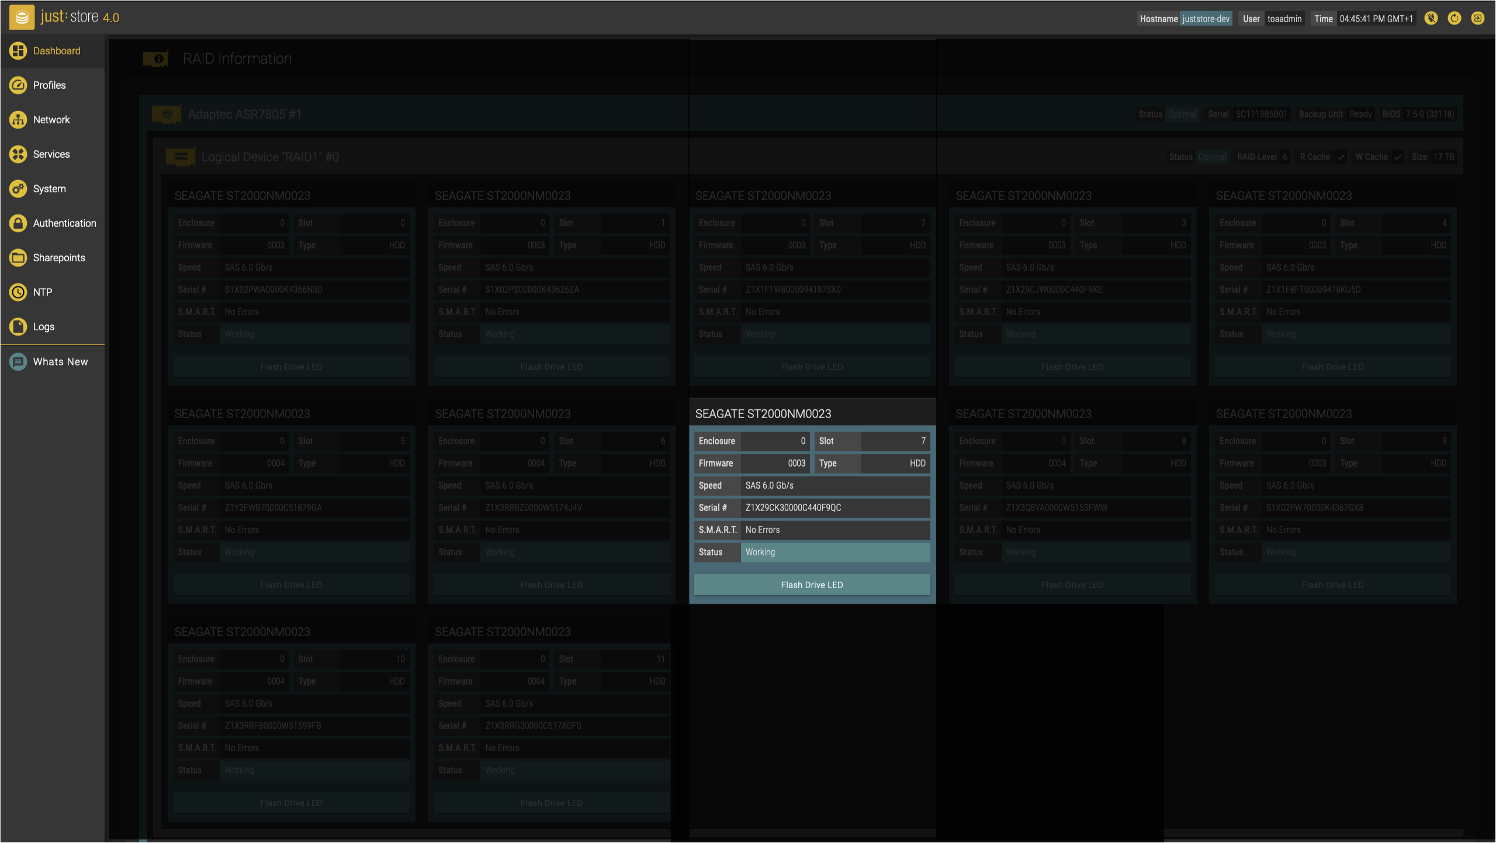Flash Drive LED for slot 8 drive
The image size is (1496, 843).
click(1072, 585)
